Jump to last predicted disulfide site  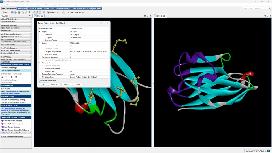16,77
